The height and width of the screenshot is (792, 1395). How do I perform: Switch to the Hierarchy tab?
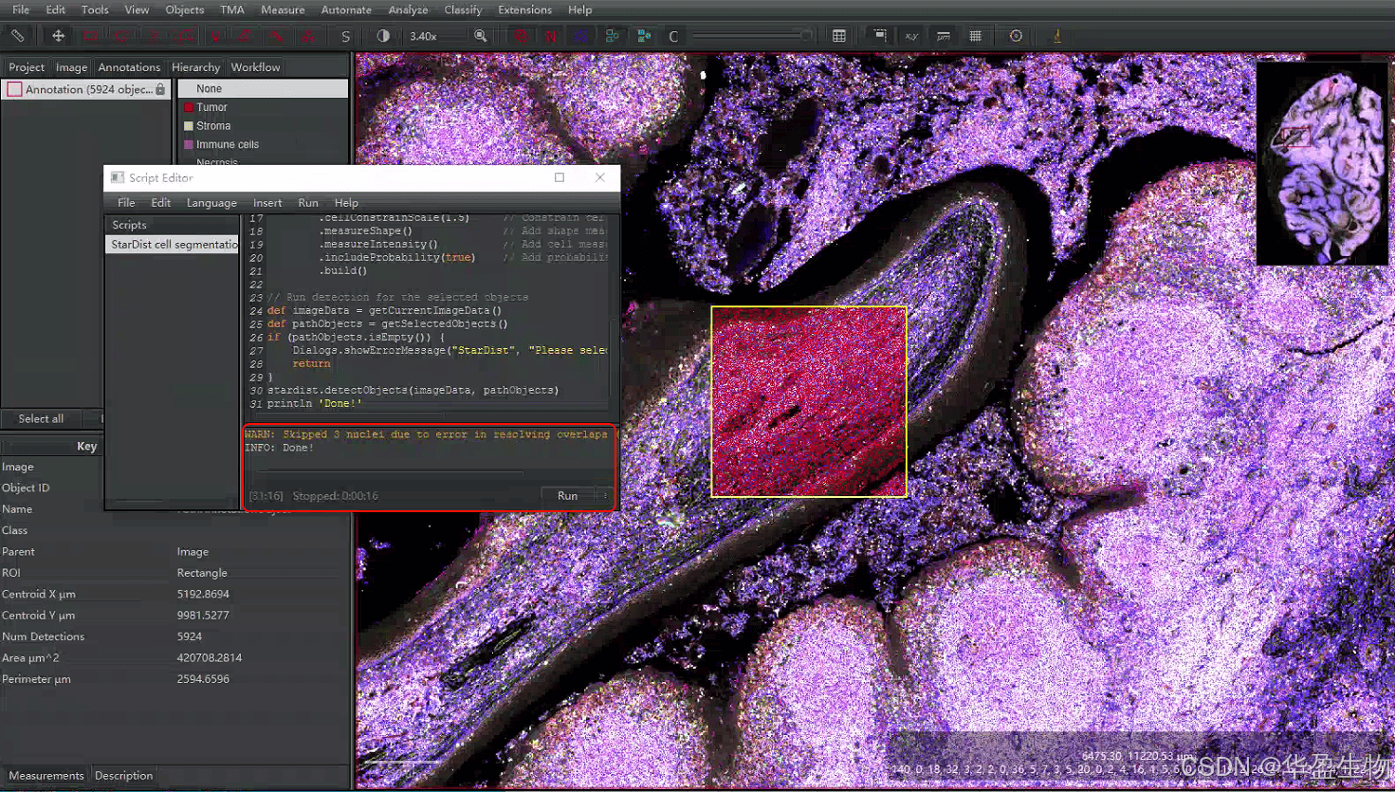(195, 67)
